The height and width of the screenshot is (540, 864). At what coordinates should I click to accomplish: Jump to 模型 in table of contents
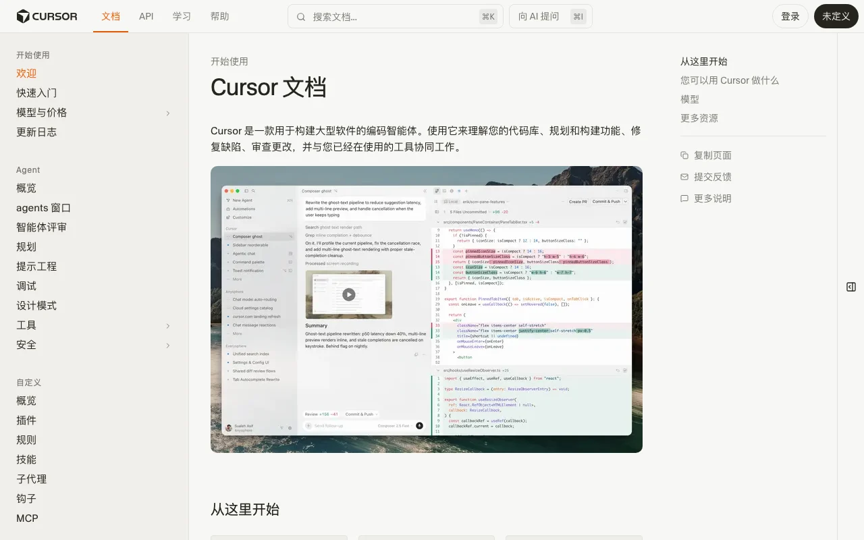(x=690, y=99)
